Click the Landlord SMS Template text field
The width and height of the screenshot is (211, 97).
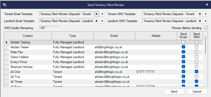170,21
